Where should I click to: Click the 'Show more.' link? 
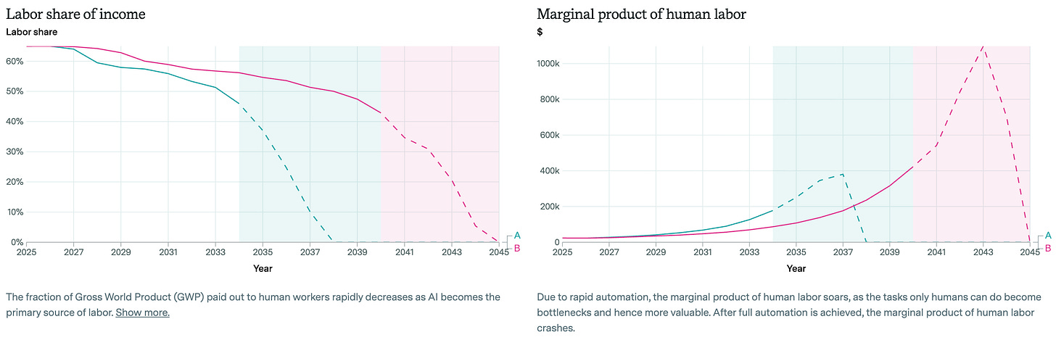click(143, 313)
